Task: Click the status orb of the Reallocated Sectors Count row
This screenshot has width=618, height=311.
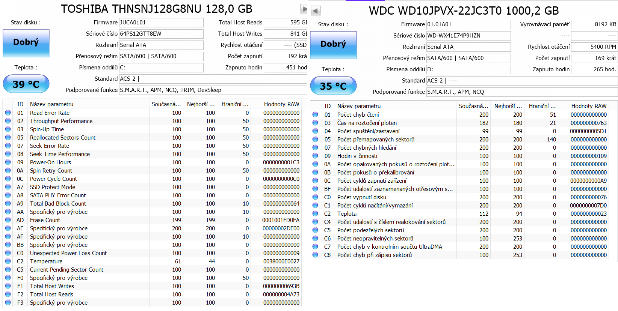Action: pos(8,137)
